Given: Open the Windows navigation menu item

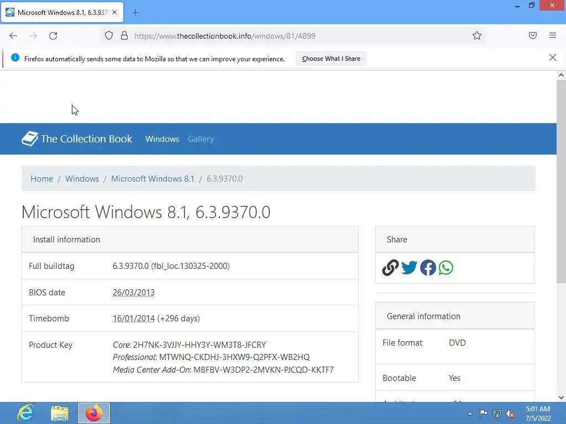Looking at the screenshot, I should coord(162,139).
